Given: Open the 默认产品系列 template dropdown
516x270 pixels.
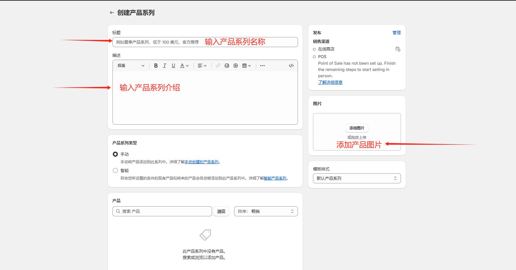Looking at the screenshot, I should (x=357, y=178).
